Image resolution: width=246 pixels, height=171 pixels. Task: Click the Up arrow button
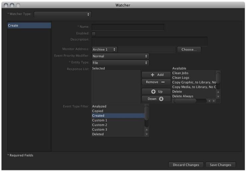[x=156, y=91]
